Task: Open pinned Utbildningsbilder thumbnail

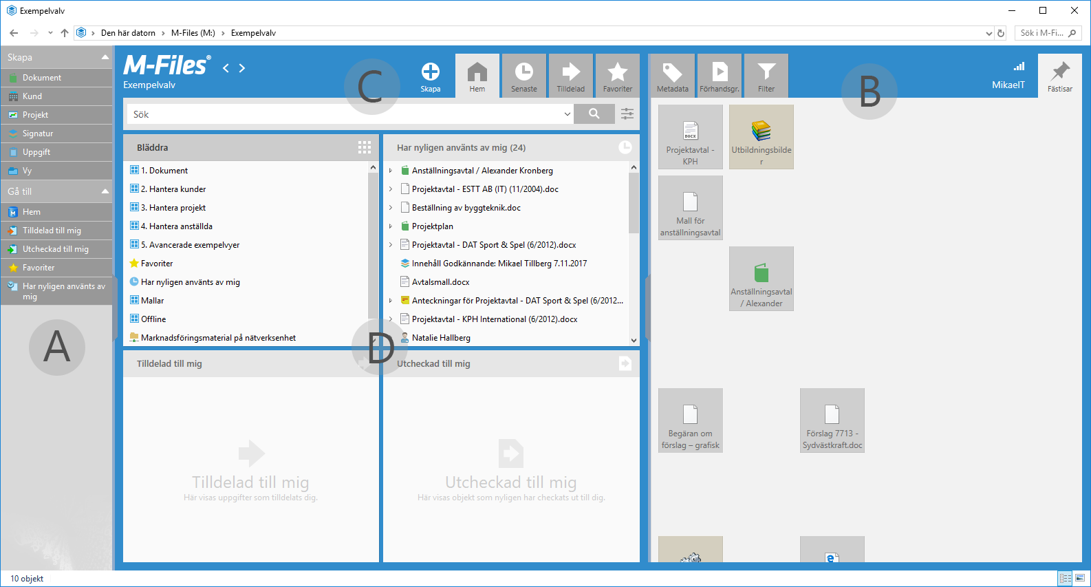Action: click(x=761, y=137)
